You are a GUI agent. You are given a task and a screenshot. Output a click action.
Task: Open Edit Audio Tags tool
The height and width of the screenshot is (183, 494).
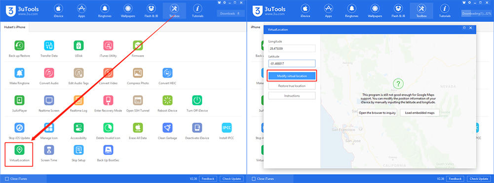point(78,73)
